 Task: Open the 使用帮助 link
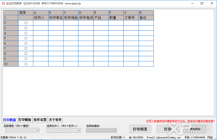(195, 129)
